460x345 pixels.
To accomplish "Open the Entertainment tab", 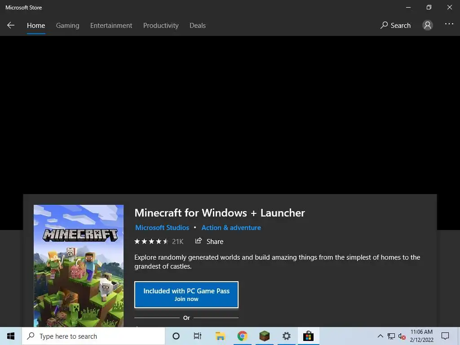I will (111, 26).
